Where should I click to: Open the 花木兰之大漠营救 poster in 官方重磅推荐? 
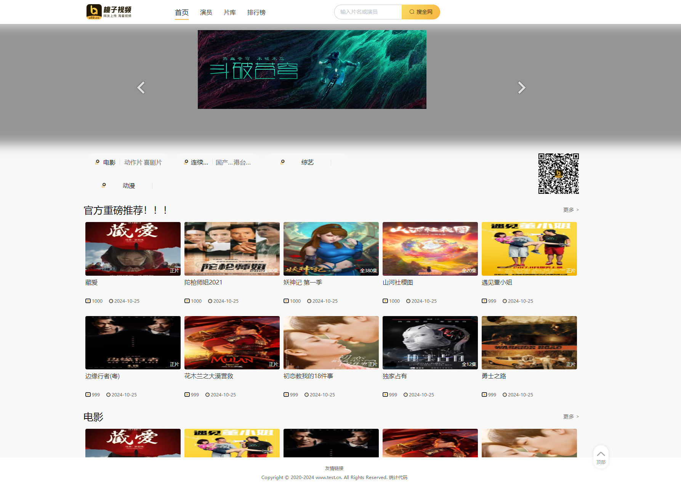click(x=232, y=343)
